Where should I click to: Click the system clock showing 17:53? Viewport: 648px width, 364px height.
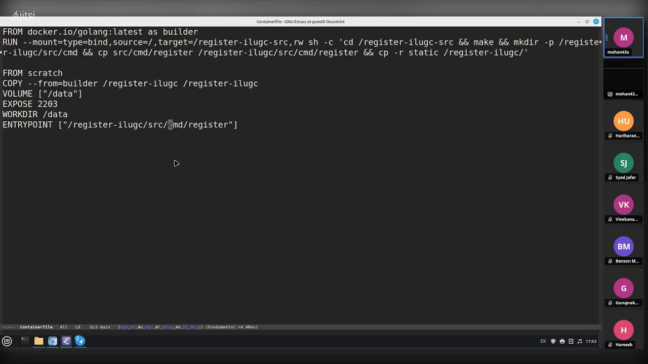pos(591,341)
